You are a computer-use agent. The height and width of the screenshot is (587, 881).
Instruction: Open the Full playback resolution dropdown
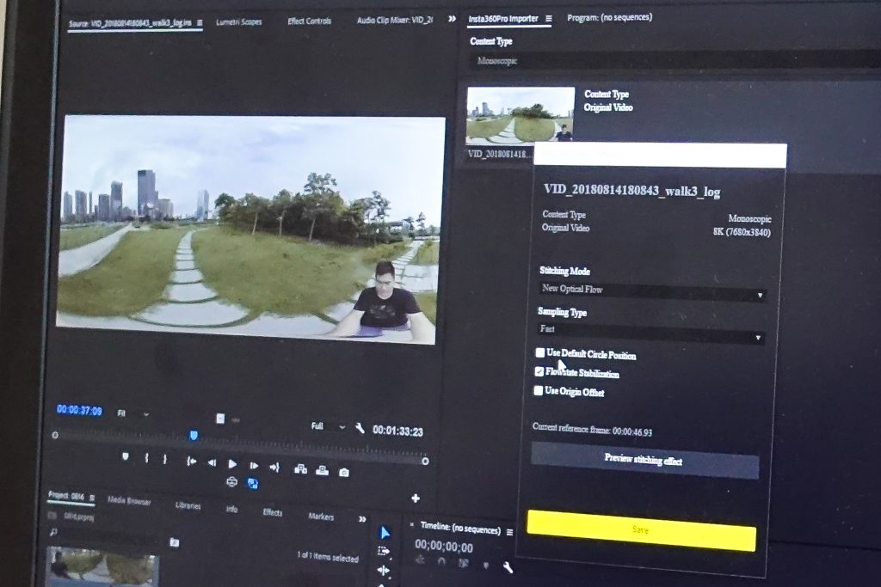[x=328, y=426]
